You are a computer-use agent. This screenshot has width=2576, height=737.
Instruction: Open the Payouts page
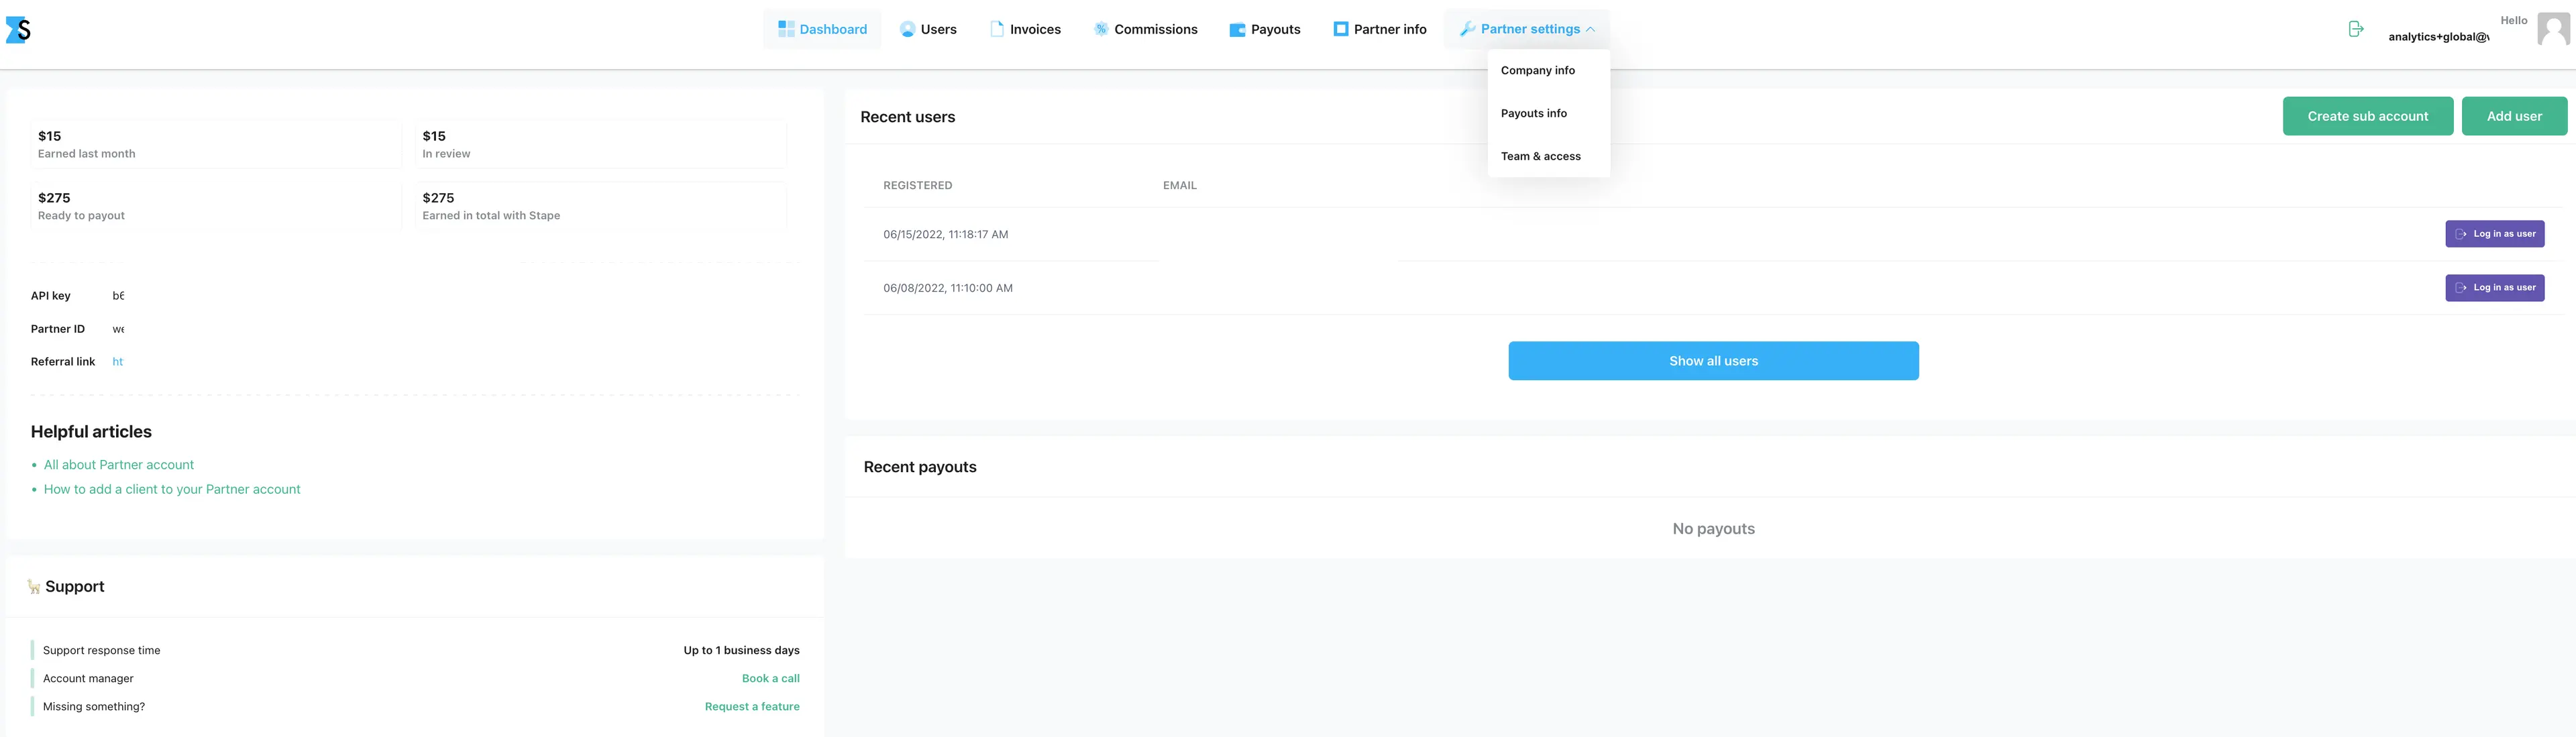point(1265,29)
